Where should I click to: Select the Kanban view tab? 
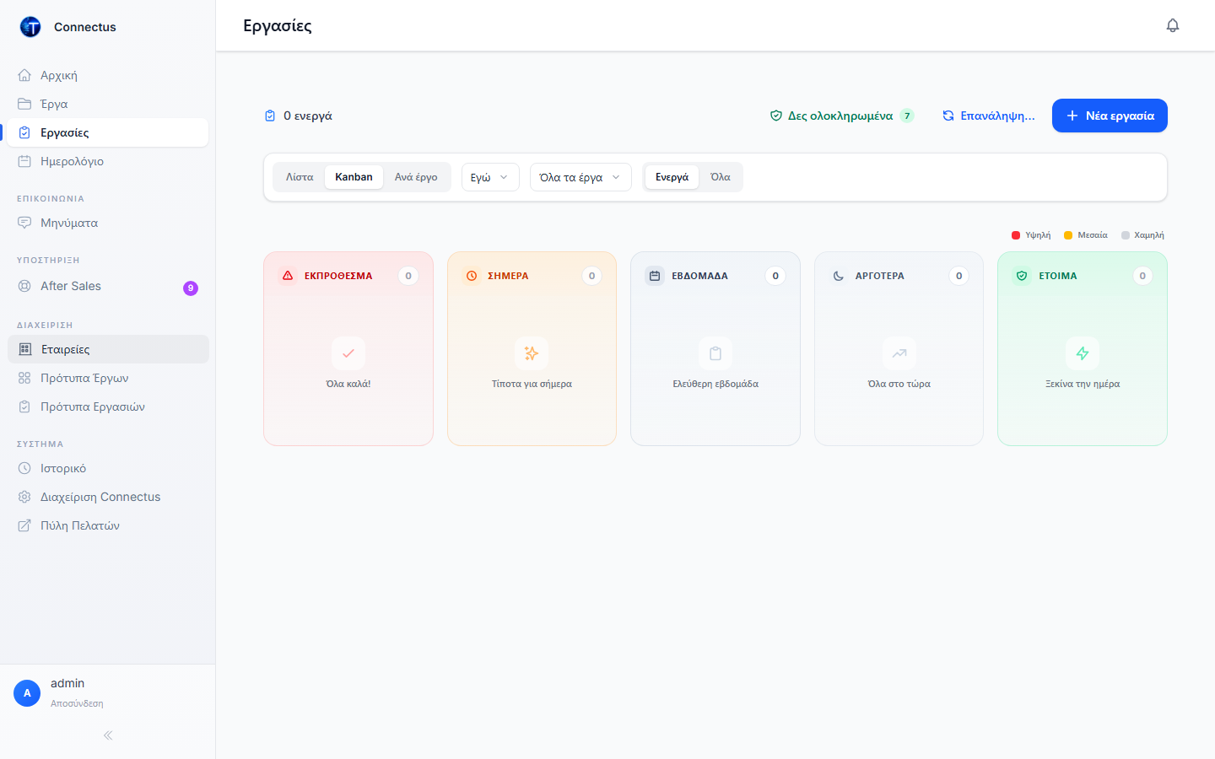tap(354, 177)
